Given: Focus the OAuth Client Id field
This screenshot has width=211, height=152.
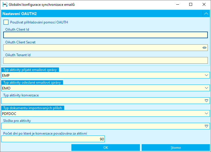Looking at the screenshot, I should (x=105, y=35).
